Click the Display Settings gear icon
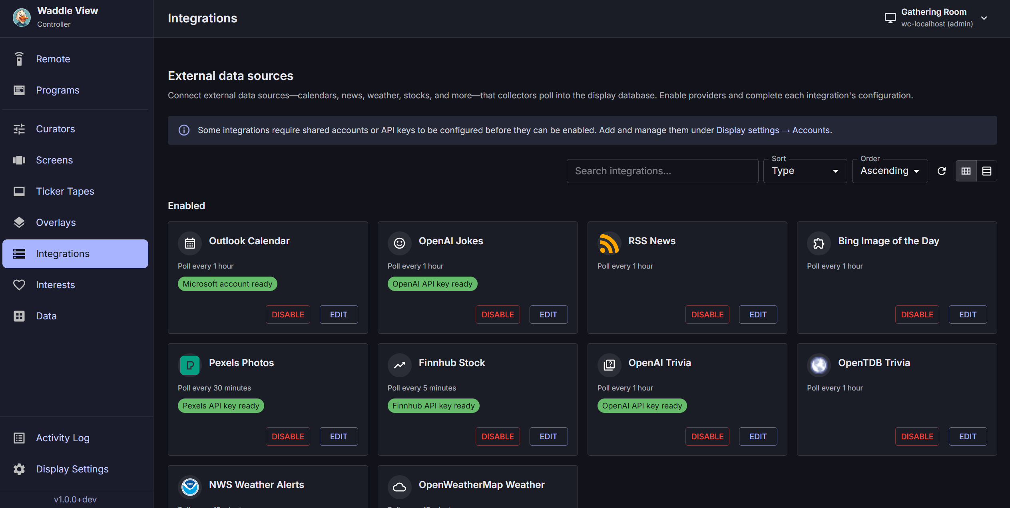 (19, 469)
